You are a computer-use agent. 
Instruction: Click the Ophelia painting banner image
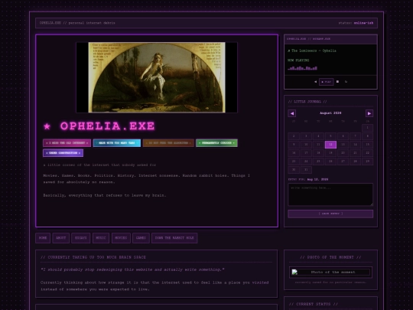point(157,77)
